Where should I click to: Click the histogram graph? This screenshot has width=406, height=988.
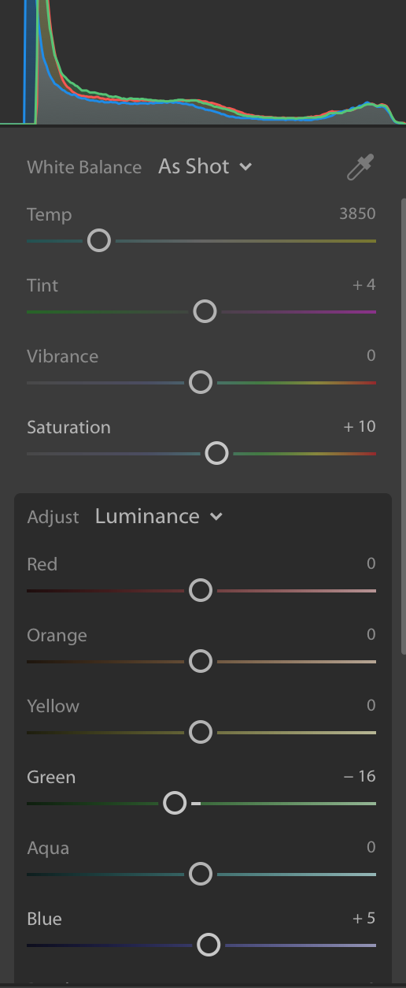(x=203, y=62)
